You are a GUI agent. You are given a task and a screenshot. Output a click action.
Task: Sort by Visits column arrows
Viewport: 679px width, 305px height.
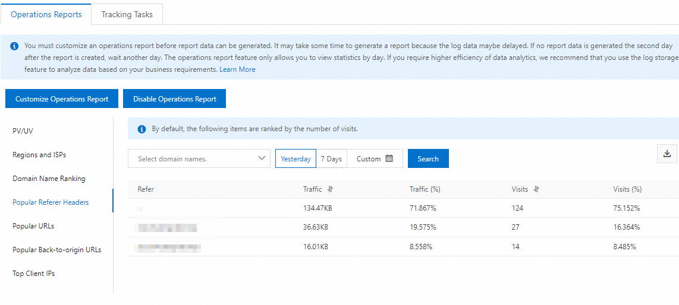(536, 189)
